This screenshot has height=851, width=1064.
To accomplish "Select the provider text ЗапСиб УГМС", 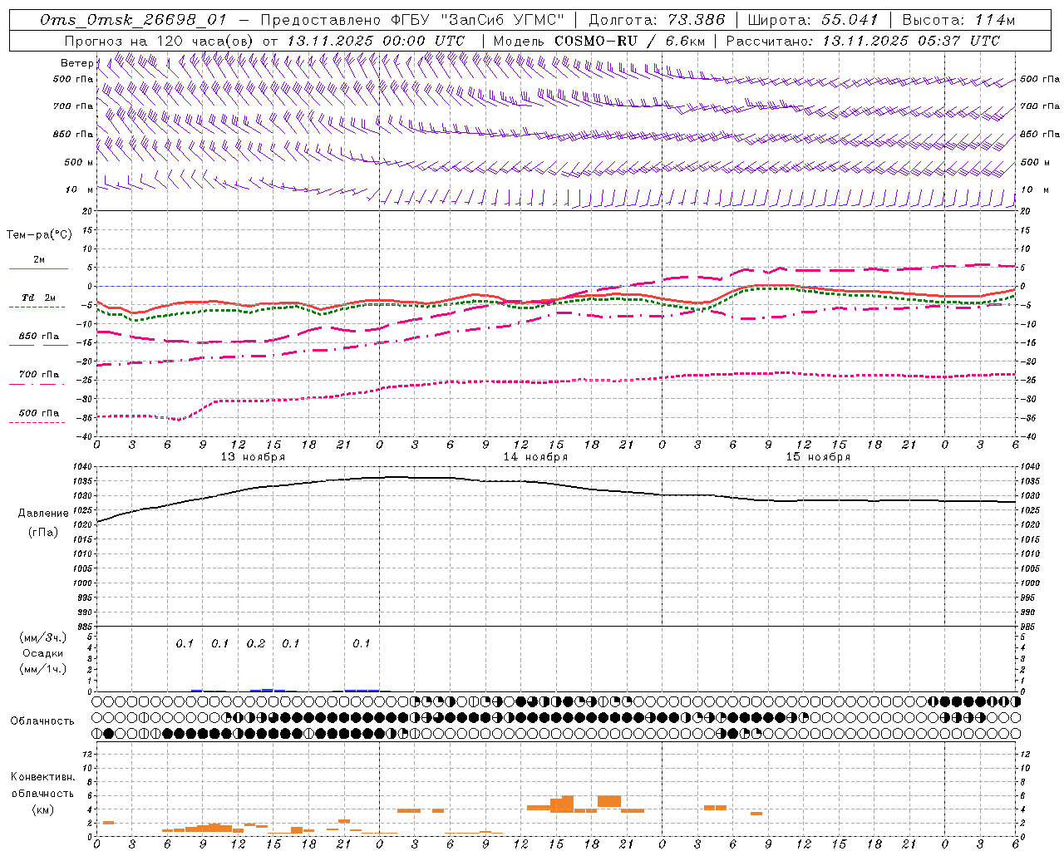I will pos(502,20).
